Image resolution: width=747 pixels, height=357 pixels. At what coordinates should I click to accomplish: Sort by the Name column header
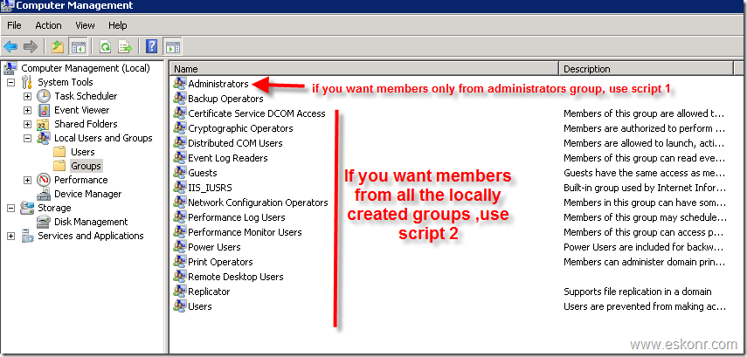[363, 69]
